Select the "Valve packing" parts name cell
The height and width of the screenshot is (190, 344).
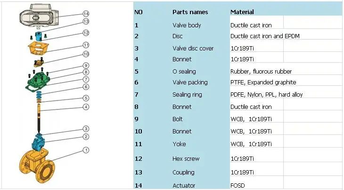[190, 83]
